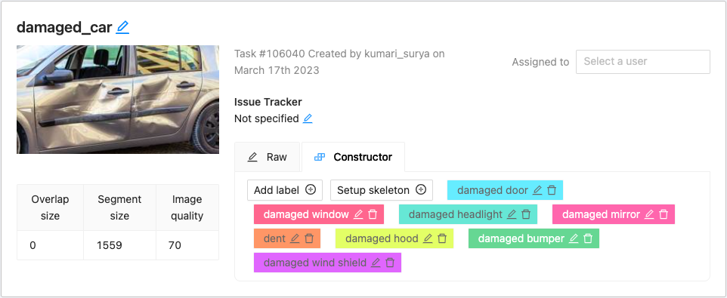This screenshot has height=298, width=727.
Task: Click the Setup skeleton button
Action: coord(381,190)
